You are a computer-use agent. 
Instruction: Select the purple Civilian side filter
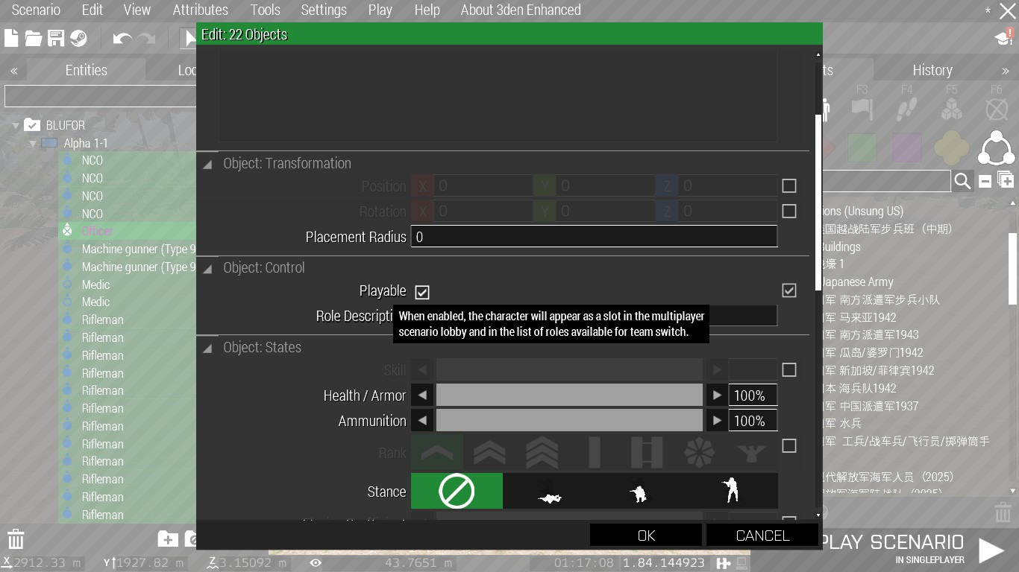(906, 147)
